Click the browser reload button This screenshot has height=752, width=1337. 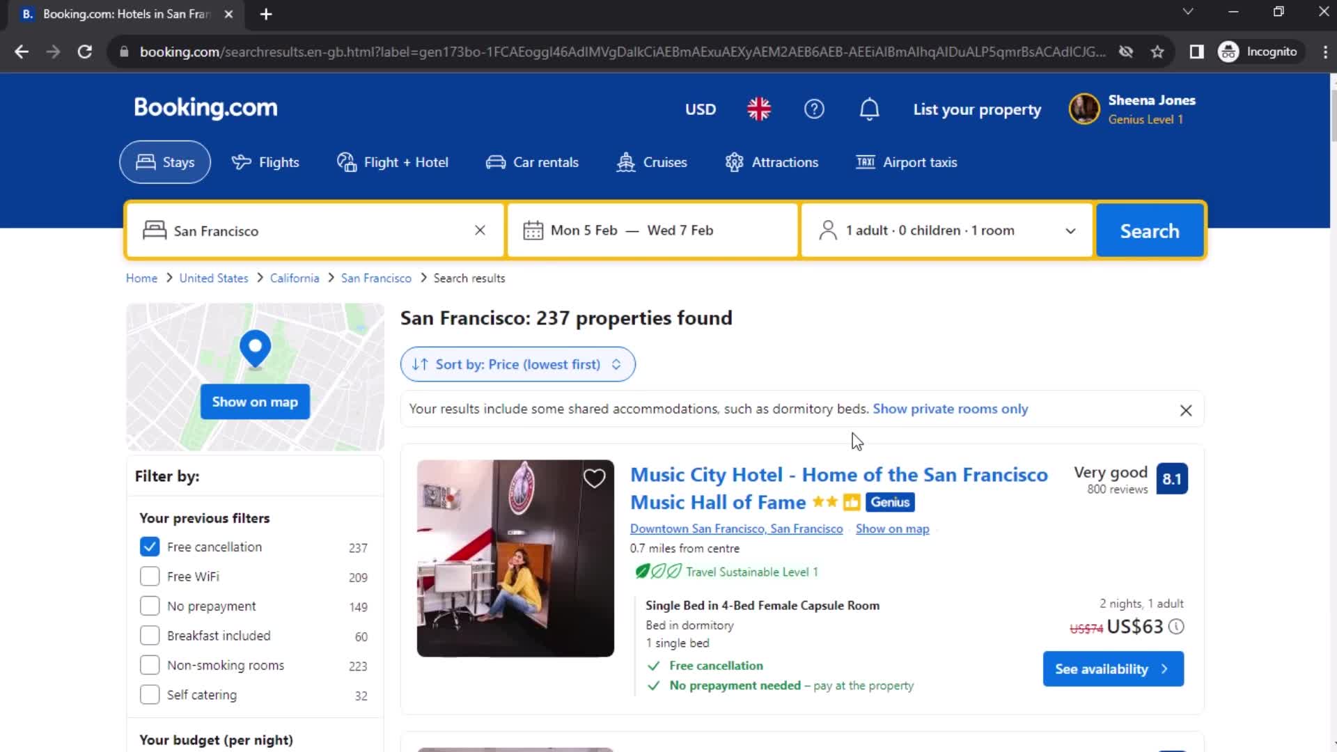click(x=84, y=52)
